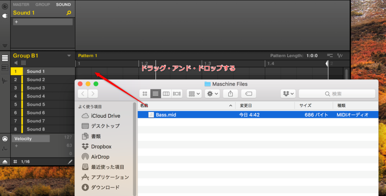The image size is (386, 196).
Task: Switch Finder to icon view
Action: pyautogui.click(x=145, y=94)
